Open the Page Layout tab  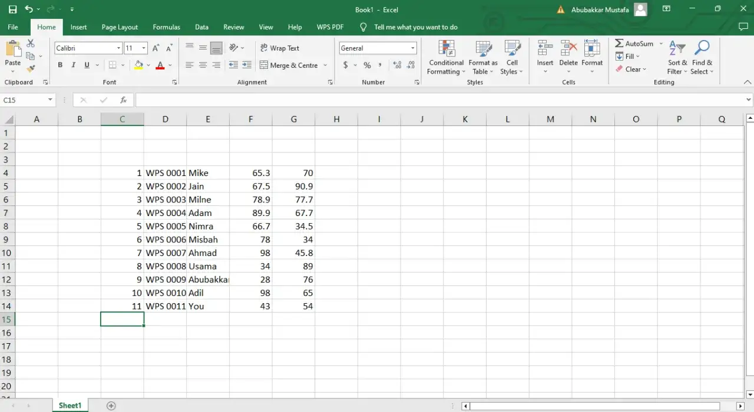click(120, 27)
